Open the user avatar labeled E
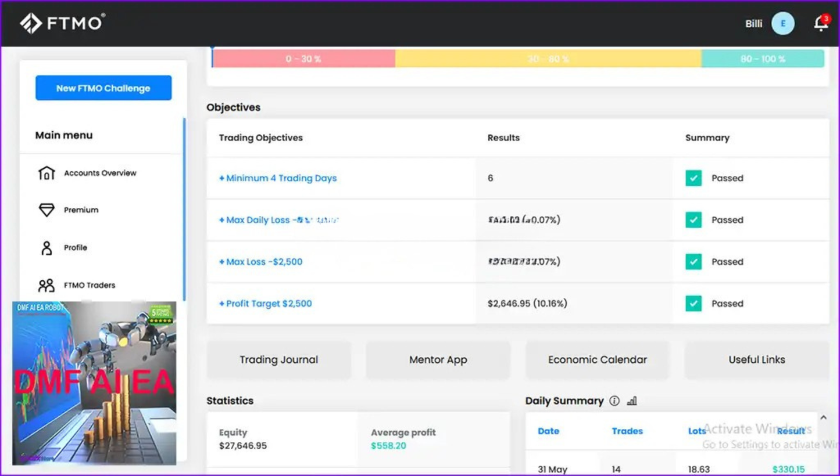 pyautogui.click(x=783, y=24)
